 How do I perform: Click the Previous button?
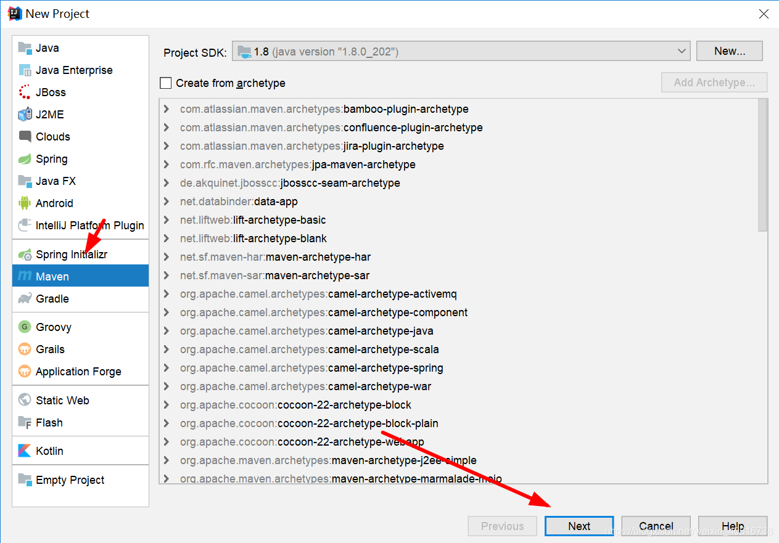[502, 526]
